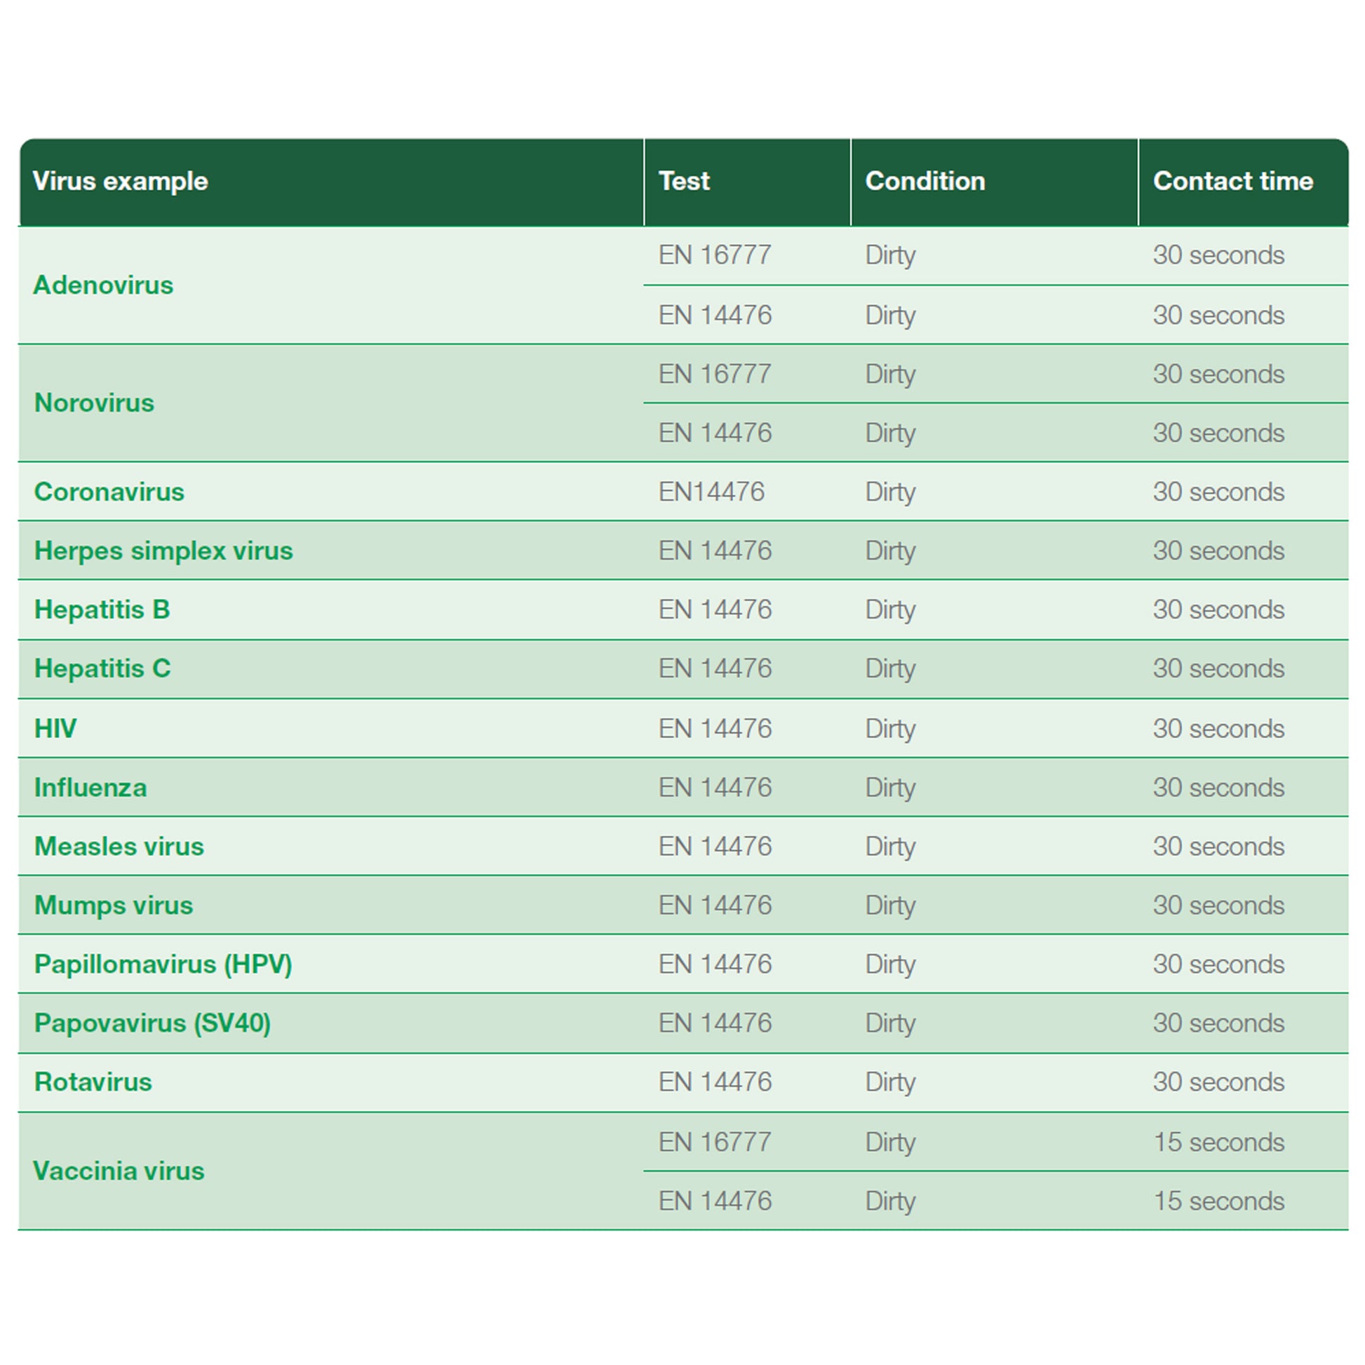1365x1365 pixels.
Task: Select the Papillomavirus (HPV) label
Action: 163,964
